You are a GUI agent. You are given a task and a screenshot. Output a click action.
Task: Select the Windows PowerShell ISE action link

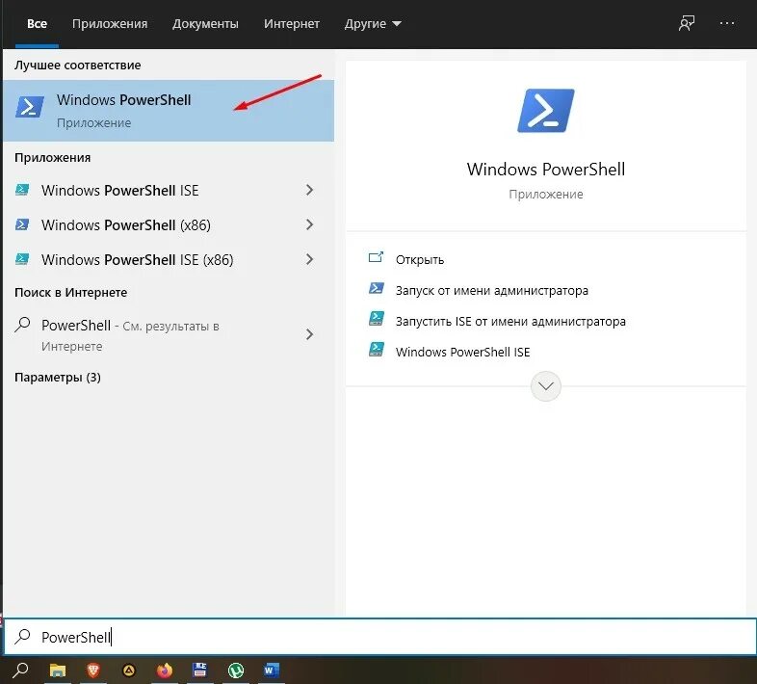(x=462, y=353)
